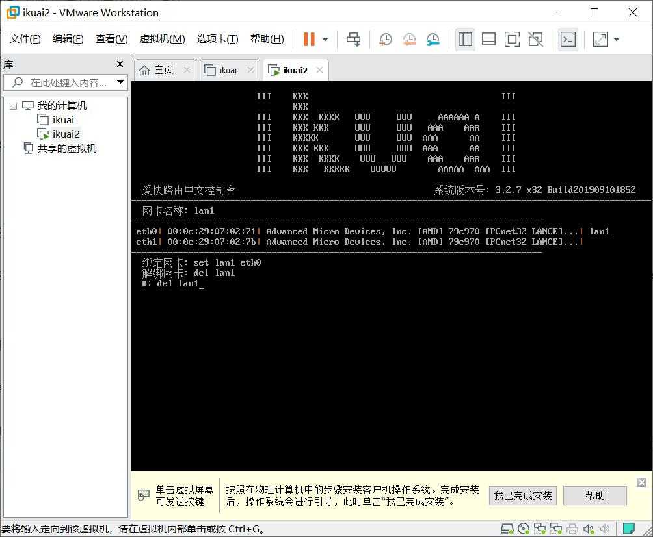The height and width of the screenshot is (537, 653).
Task: Send Ctrl+Alt+Del to the virtual machine
Action: [354, 40]
